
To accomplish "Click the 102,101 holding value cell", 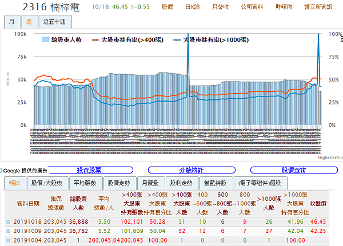I will [x=131, y=222].
